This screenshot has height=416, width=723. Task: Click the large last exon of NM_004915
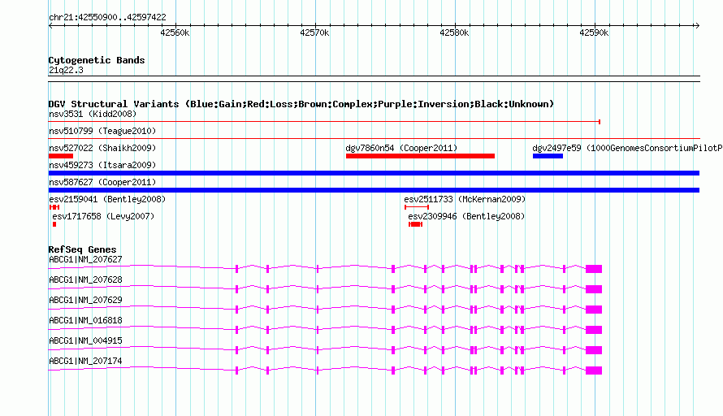[594, 350]
